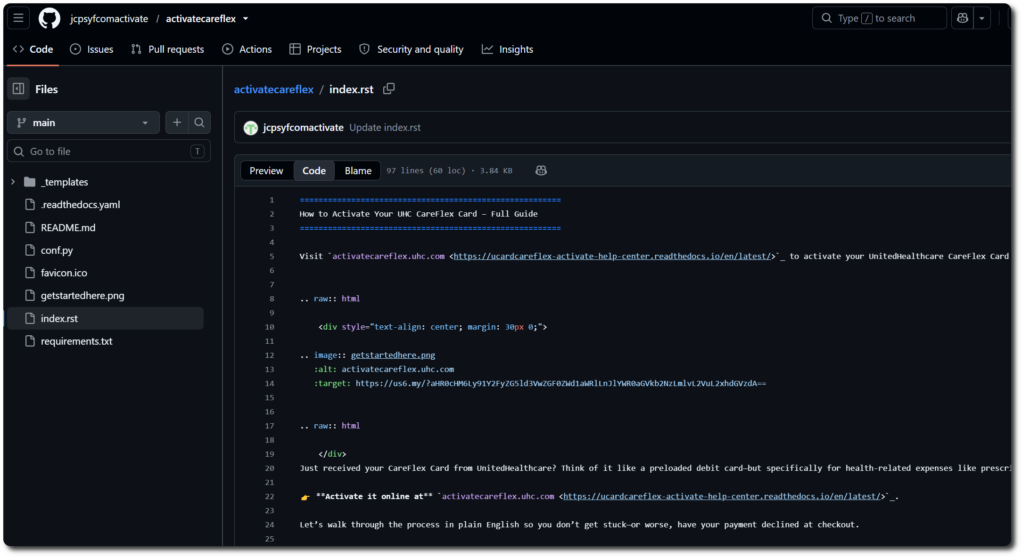Click the Actions tab play icon
1022x557 pixels.
[x=228, y=49]
